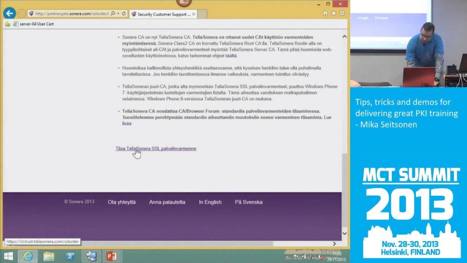
Task: Open the Windows Start button
Action: (x=8, y=256)
